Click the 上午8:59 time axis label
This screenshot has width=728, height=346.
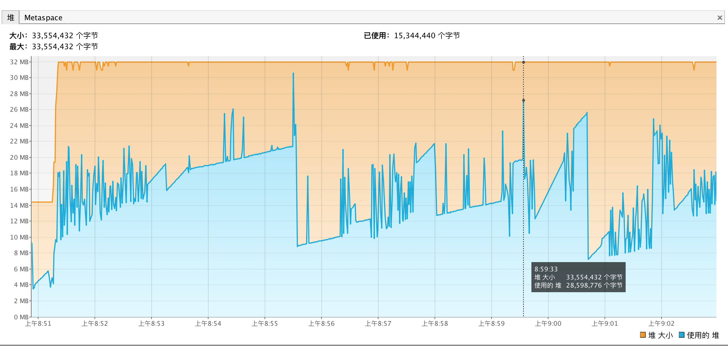pyautogui.click(x=492, y=323)
